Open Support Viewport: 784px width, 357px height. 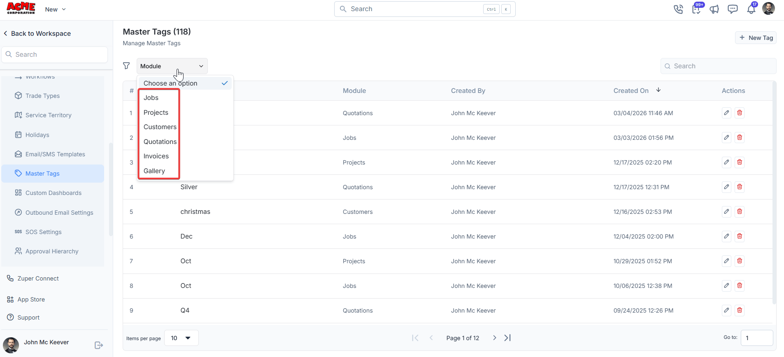click(x=23, y=318)
